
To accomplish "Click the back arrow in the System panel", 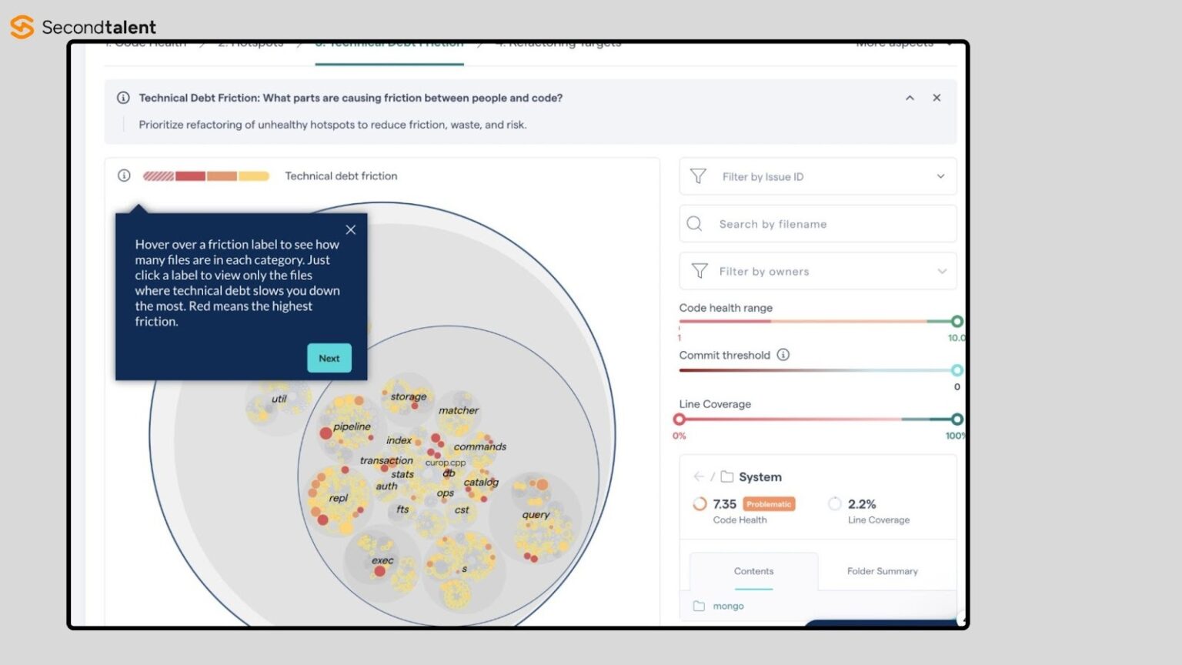I will click(x=700, y=476).
